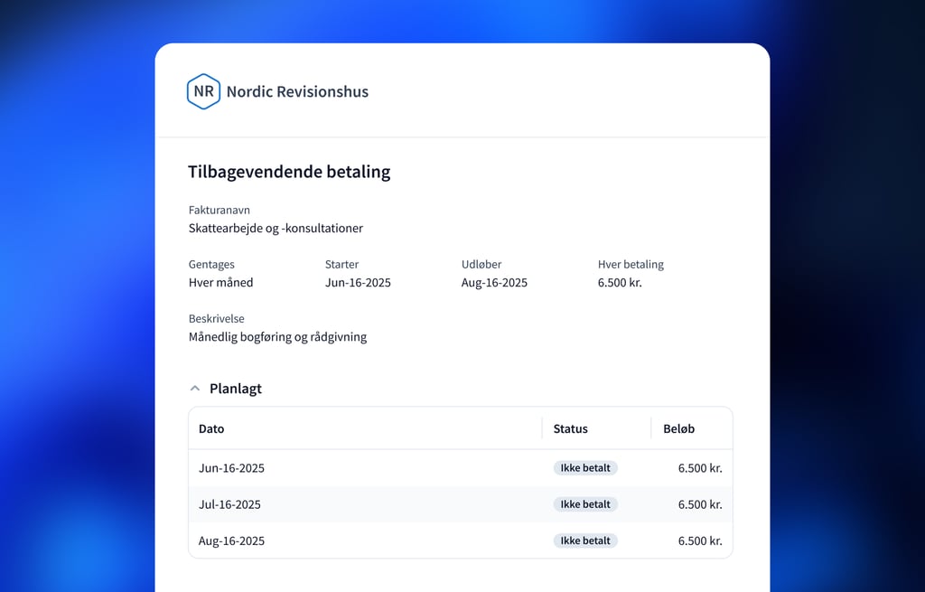Collapse the Planlagt section chevron
This screenshot has height=592, width=925.
tap(194, 389)
